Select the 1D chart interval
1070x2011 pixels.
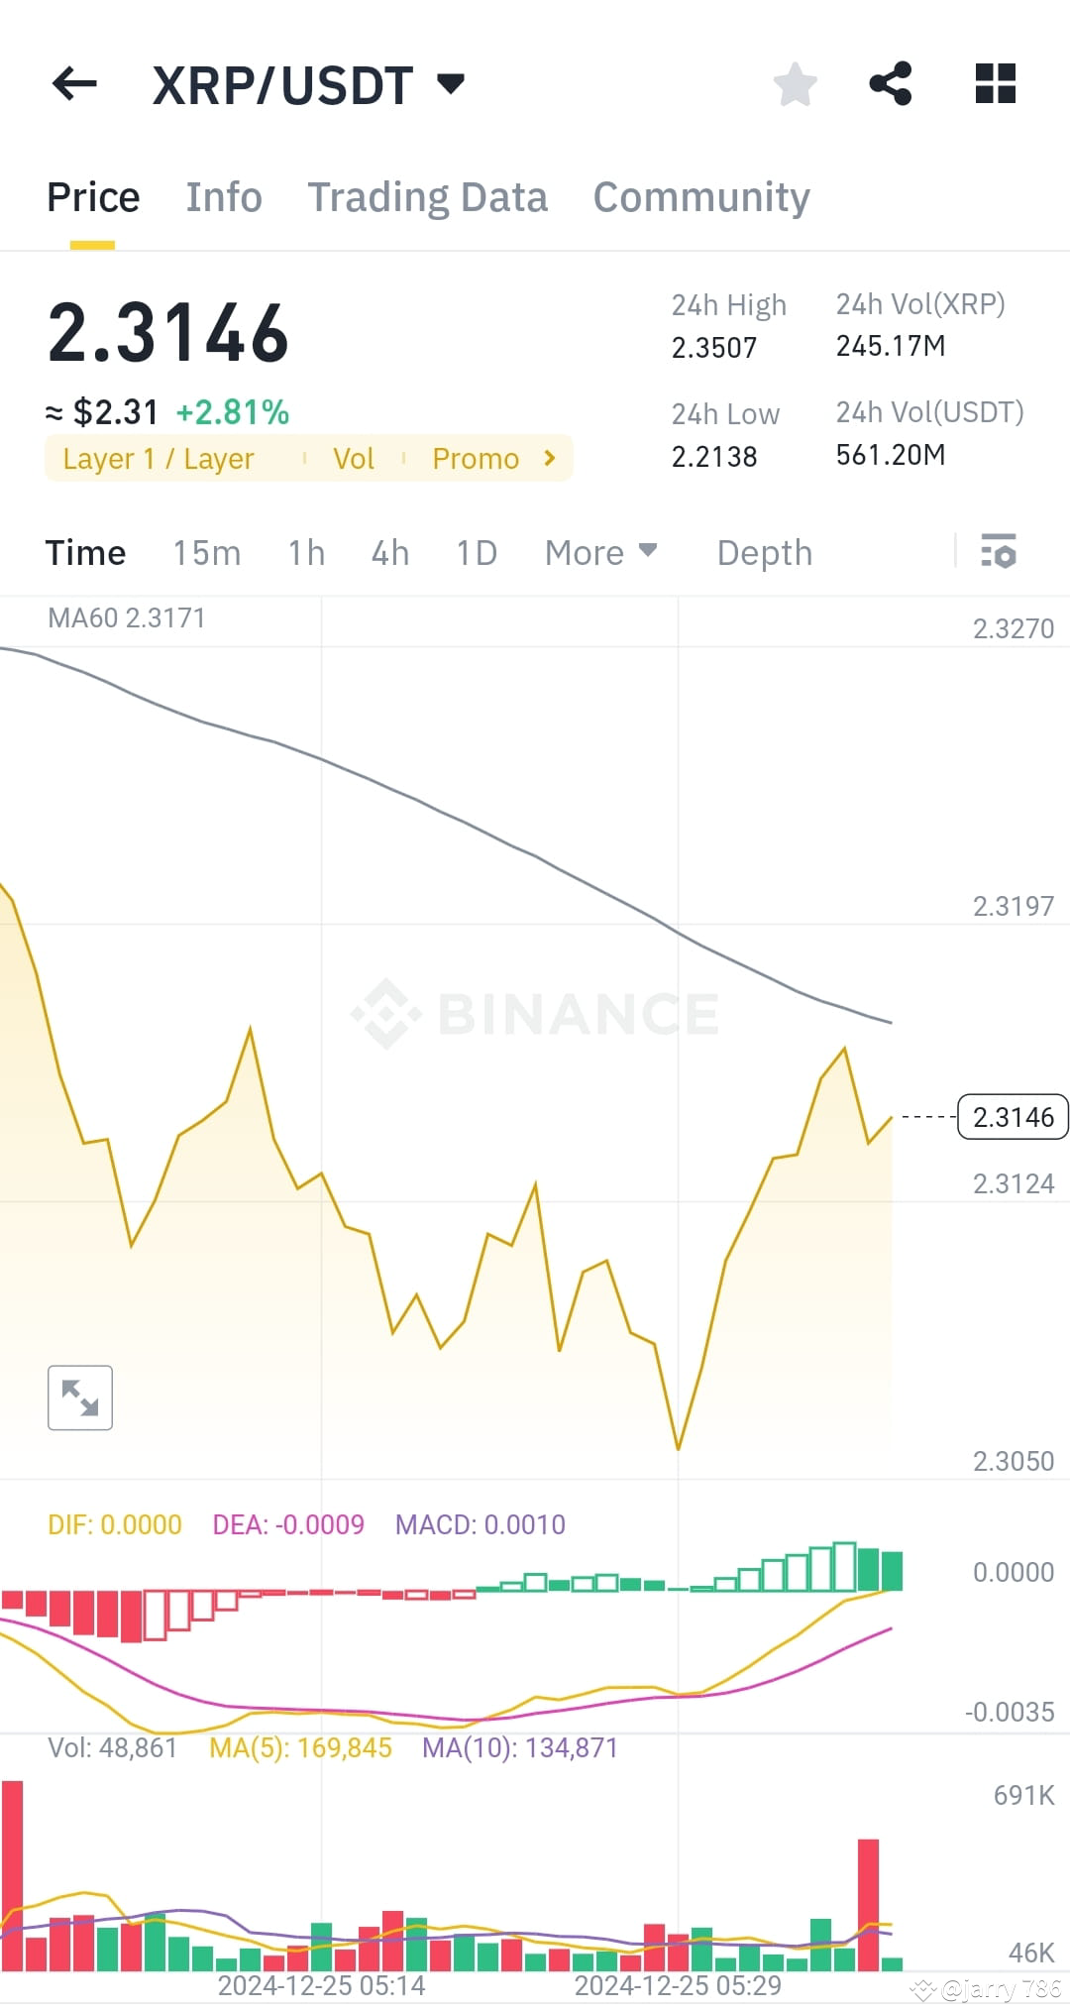pos(475,552)
